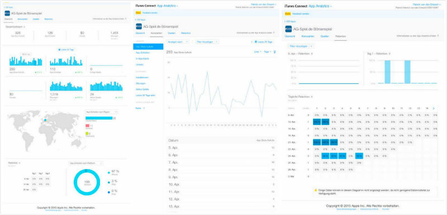Viewport: 447px width, 215px height.
Task: Click the export icon beside the Tage selector
Action: (274, 52)
